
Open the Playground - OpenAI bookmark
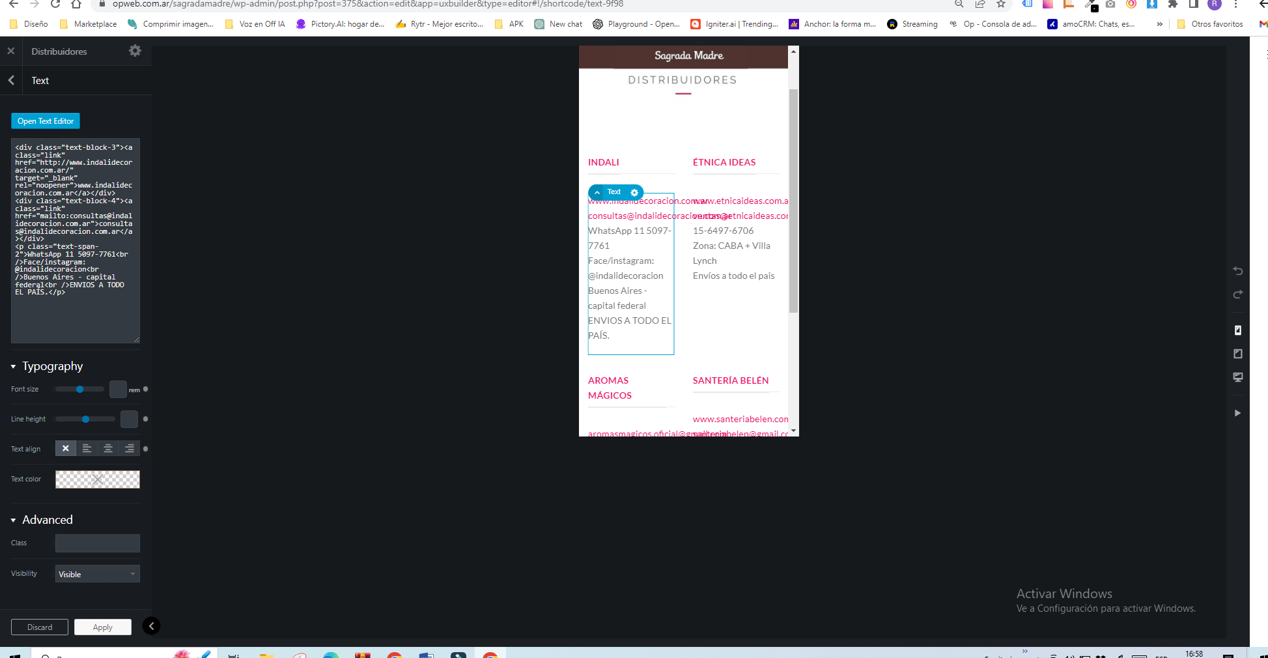point(636,24)
